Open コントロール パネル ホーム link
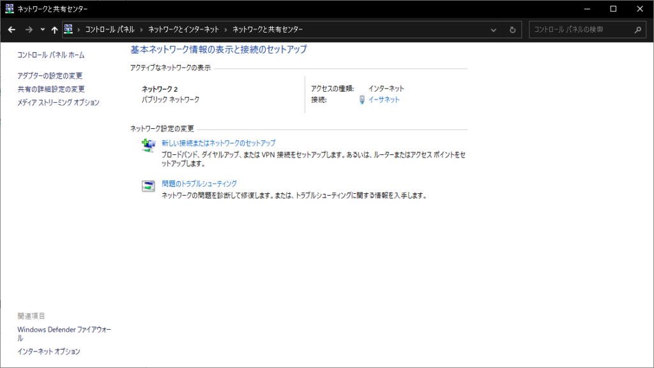 (50, 55)
